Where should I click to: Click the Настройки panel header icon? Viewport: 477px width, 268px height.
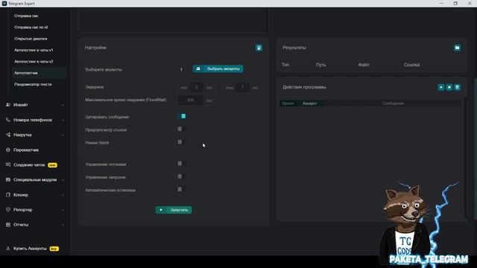[x=259, y=48]
